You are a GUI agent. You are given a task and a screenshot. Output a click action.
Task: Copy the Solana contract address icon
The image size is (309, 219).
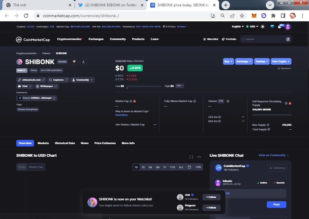[54, 98]
